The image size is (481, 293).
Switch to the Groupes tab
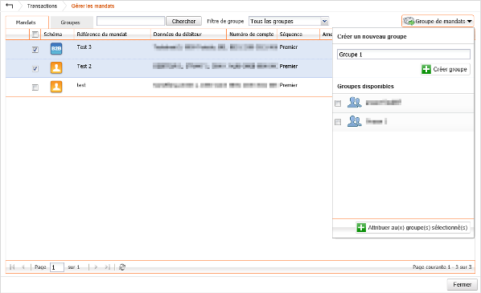(x=71, y=22)
